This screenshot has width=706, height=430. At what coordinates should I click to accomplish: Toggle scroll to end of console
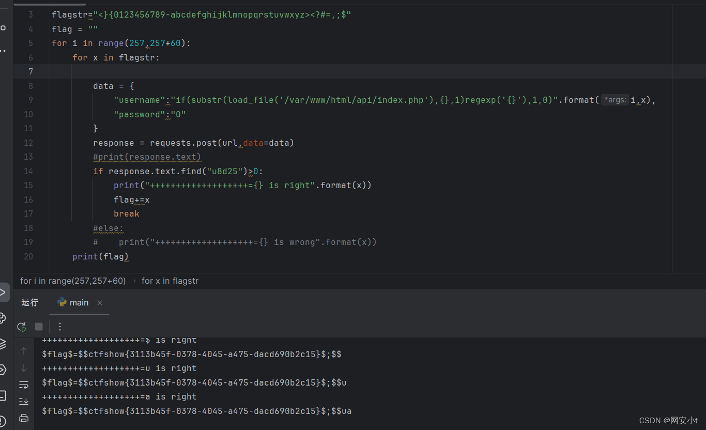(24, 401)
